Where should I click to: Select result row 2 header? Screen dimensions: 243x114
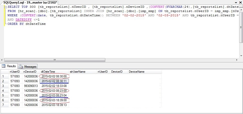(x=5, y=81)
